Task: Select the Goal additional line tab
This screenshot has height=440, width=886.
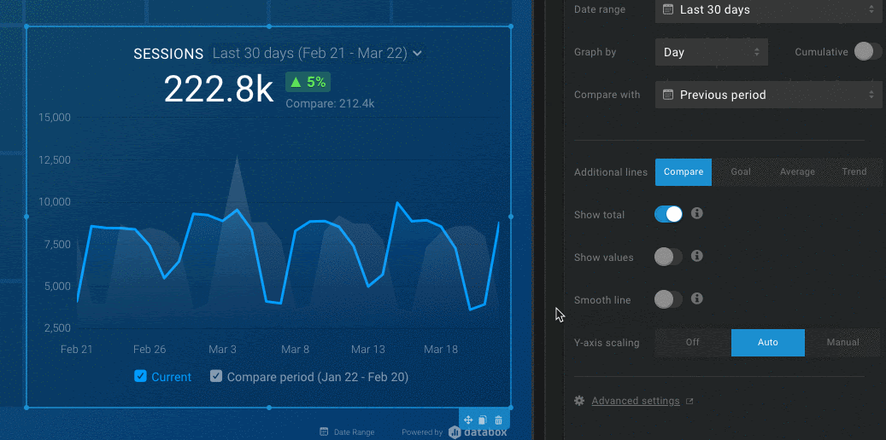Action: click(741, 171)
